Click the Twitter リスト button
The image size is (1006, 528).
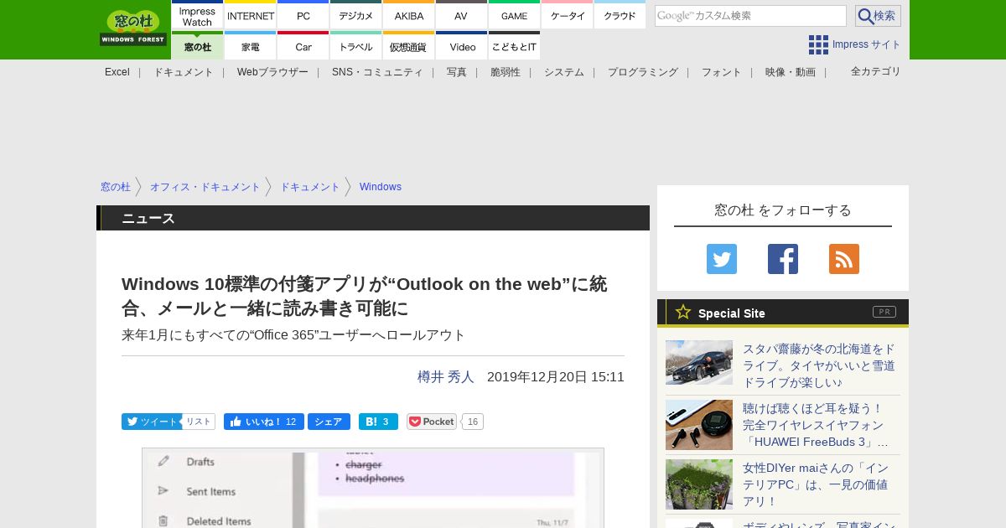click(x=199, y=422)
